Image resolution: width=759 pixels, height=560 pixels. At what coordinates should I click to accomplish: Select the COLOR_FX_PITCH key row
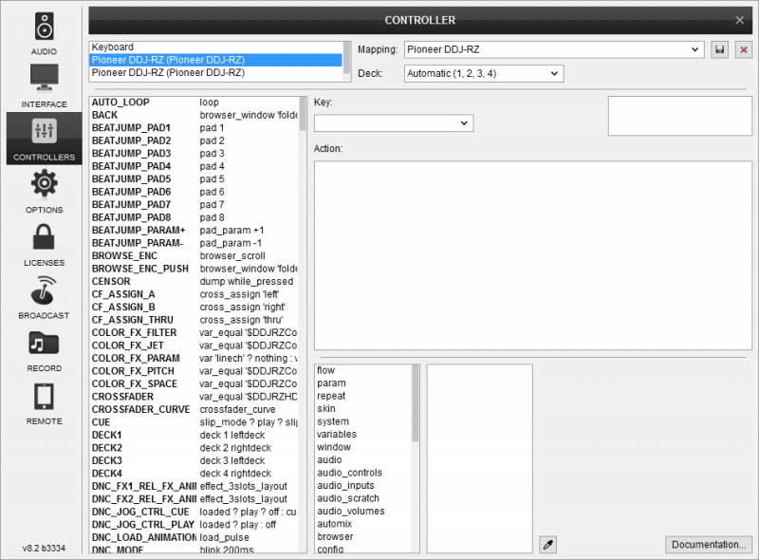194,371
